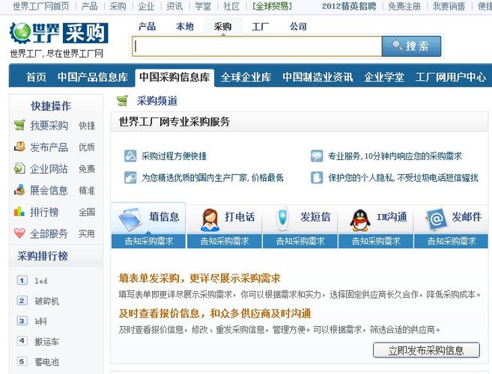Click the operator icon in 打电话 tab

pos(210,219)
